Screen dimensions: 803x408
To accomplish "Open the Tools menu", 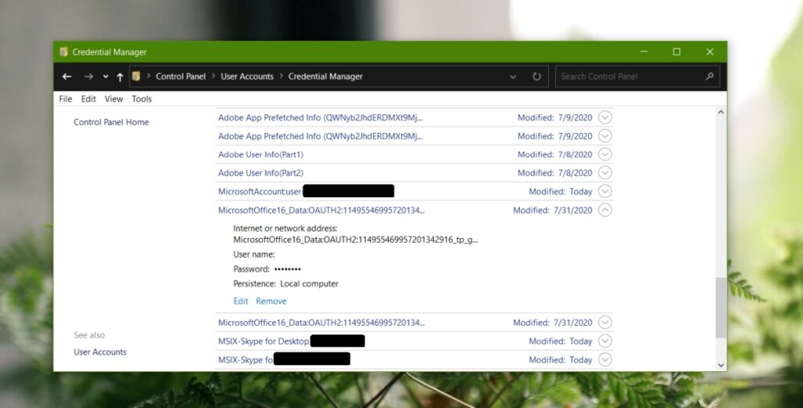I will (142, 99).
